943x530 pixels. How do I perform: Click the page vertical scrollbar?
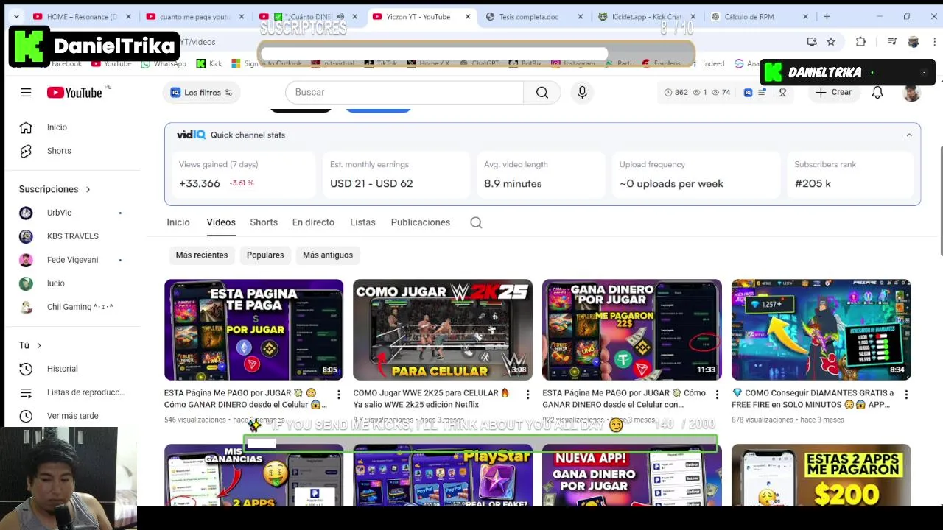(x=939, y=202)
